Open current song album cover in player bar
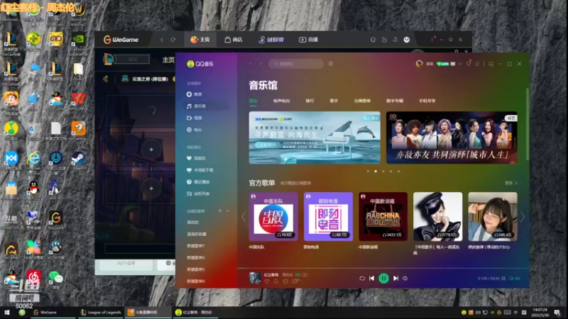The width and height of the screenshot is (568, 319). pos(255,278)
